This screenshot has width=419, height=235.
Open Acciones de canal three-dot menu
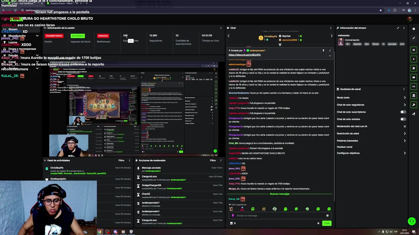404,89
